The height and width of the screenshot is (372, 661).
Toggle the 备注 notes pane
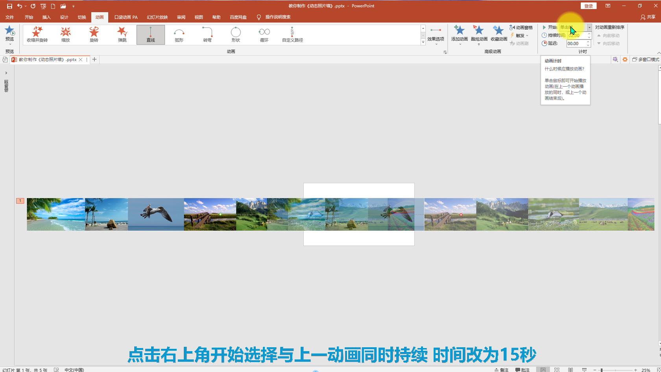(x=502, y=370)
